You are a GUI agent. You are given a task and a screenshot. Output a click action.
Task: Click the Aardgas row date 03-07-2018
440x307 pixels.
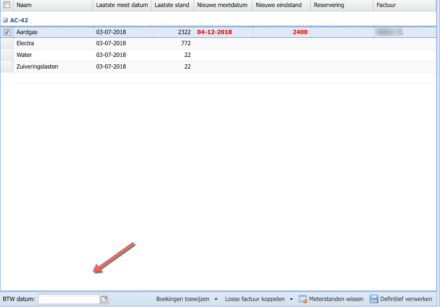111,32
